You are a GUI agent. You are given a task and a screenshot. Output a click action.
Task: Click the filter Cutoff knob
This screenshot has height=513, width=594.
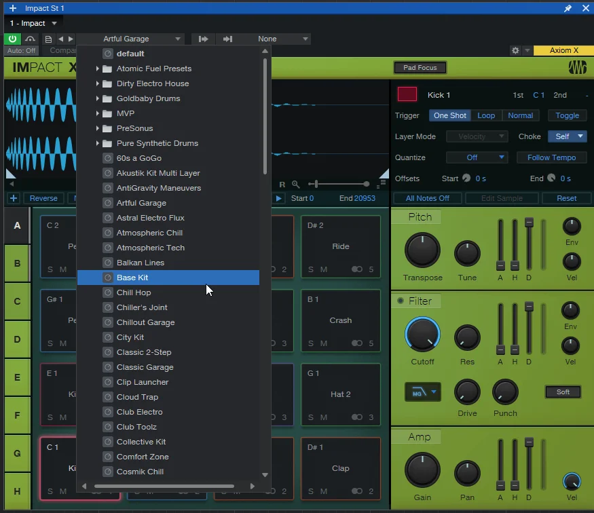(422, 335)
